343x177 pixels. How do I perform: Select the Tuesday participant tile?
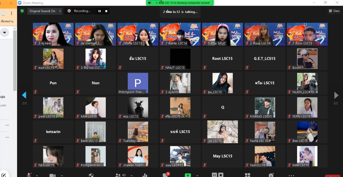click(138, 132)
